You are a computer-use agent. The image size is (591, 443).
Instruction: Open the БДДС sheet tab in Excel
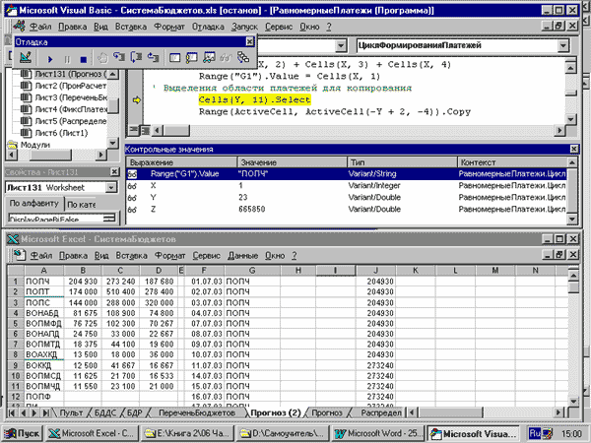pyautogui.click(x=105, y=412)
